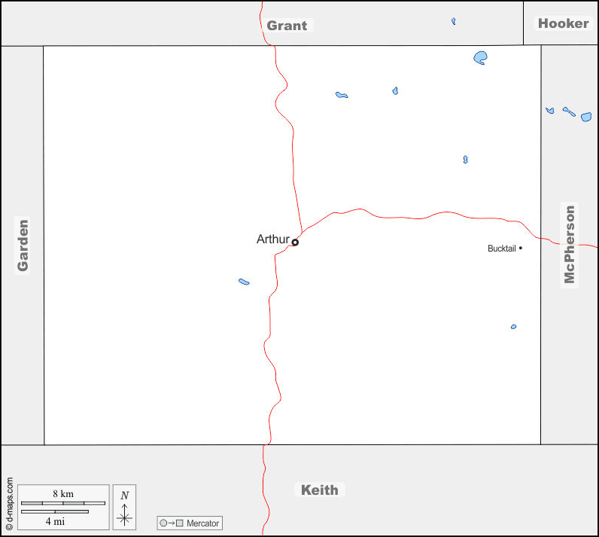Click the Arthur town name text

[x=272, y=240]
